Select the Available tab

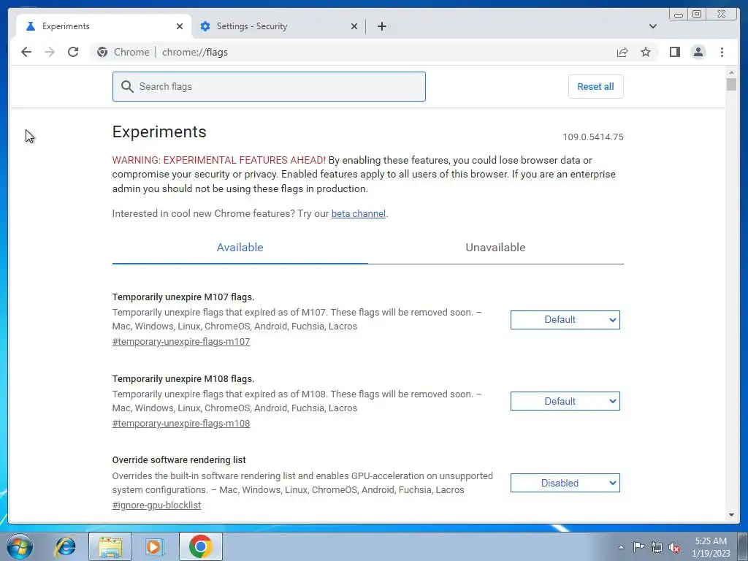240,248
